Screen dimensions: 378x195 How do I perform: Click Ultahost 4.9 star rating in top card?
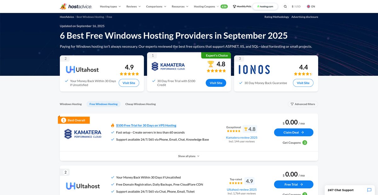129,74
